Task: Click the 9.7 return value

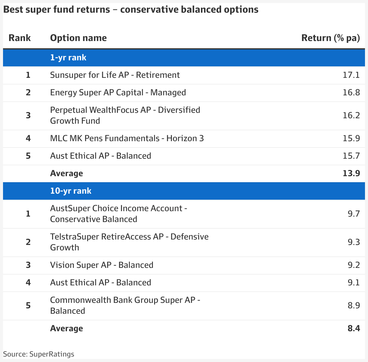Action: tap(354, 214)
